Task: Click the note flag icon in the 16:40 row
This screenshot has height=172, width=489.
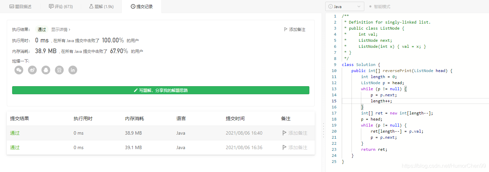Action: pyautogui.click(x=284, y=133)
